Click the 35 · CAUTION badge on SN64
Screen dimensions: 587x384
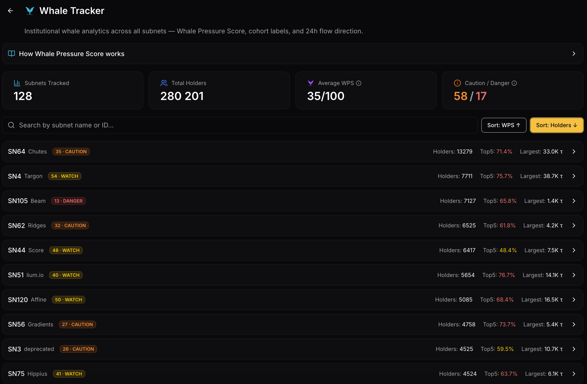click(71, 151)
